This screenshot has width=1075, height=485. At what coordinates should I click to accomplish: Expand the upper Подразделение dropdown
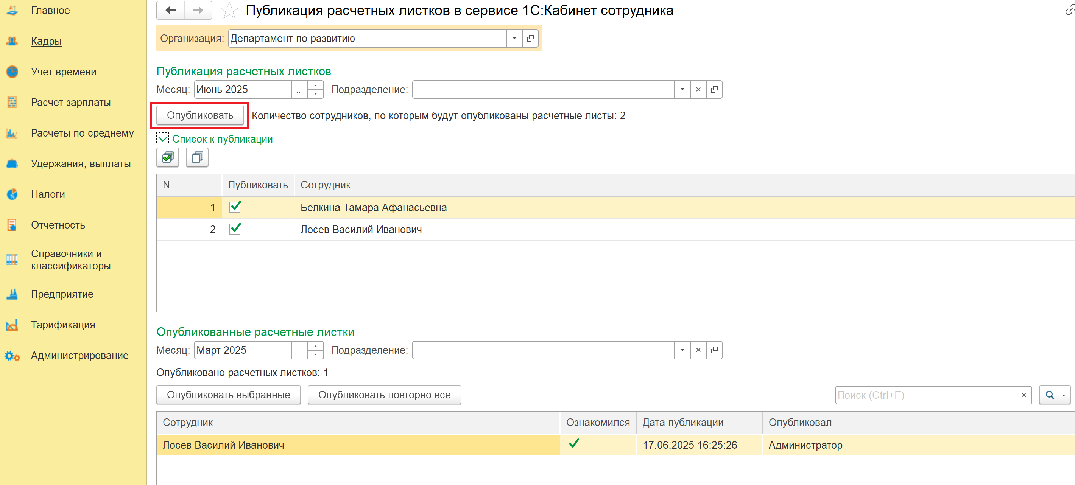point(682,90)
